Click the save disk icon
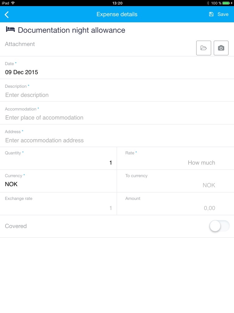Screen dimensions: 234x313 211,14
